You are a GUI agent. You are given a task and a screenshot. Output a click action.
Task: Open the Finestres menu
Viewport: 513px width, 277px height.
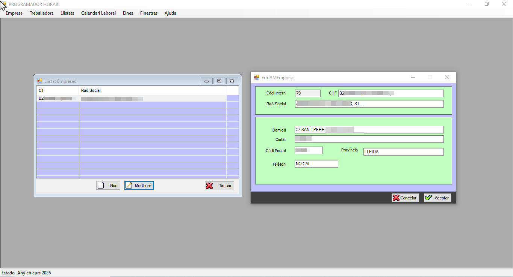[149, 13]
